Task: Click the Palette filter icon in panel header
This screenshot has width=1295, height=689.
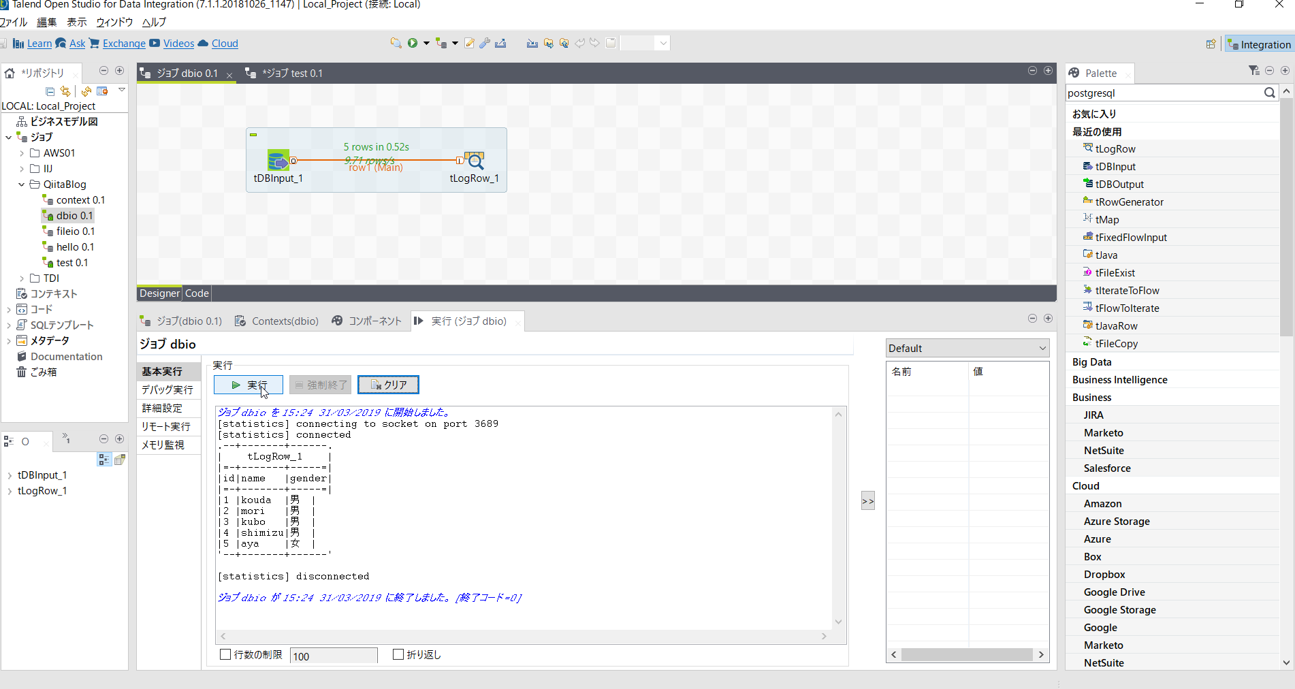Action: [1253, 71]
